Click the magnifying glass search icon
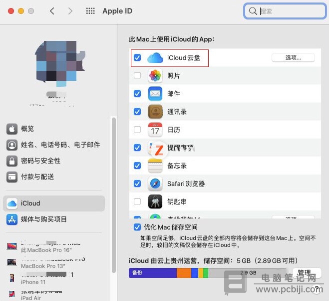 pyautogui.click(x=253, y=11)
